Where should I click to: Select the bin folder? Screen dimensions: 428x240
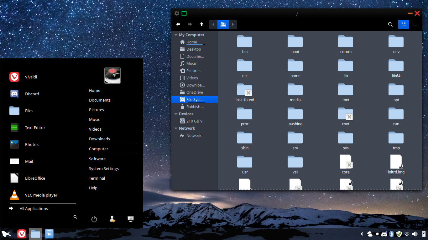coord(245,45)
